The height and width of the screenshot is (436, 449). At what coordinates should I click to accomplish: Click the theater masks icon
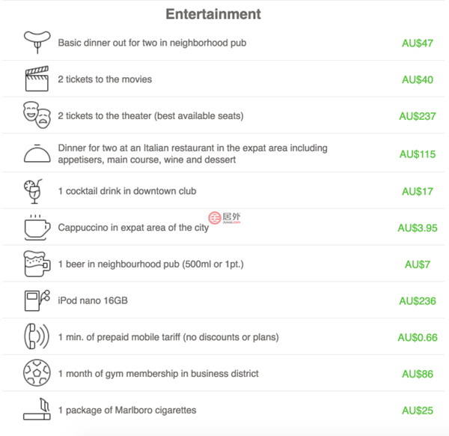(x=36, y=115)
